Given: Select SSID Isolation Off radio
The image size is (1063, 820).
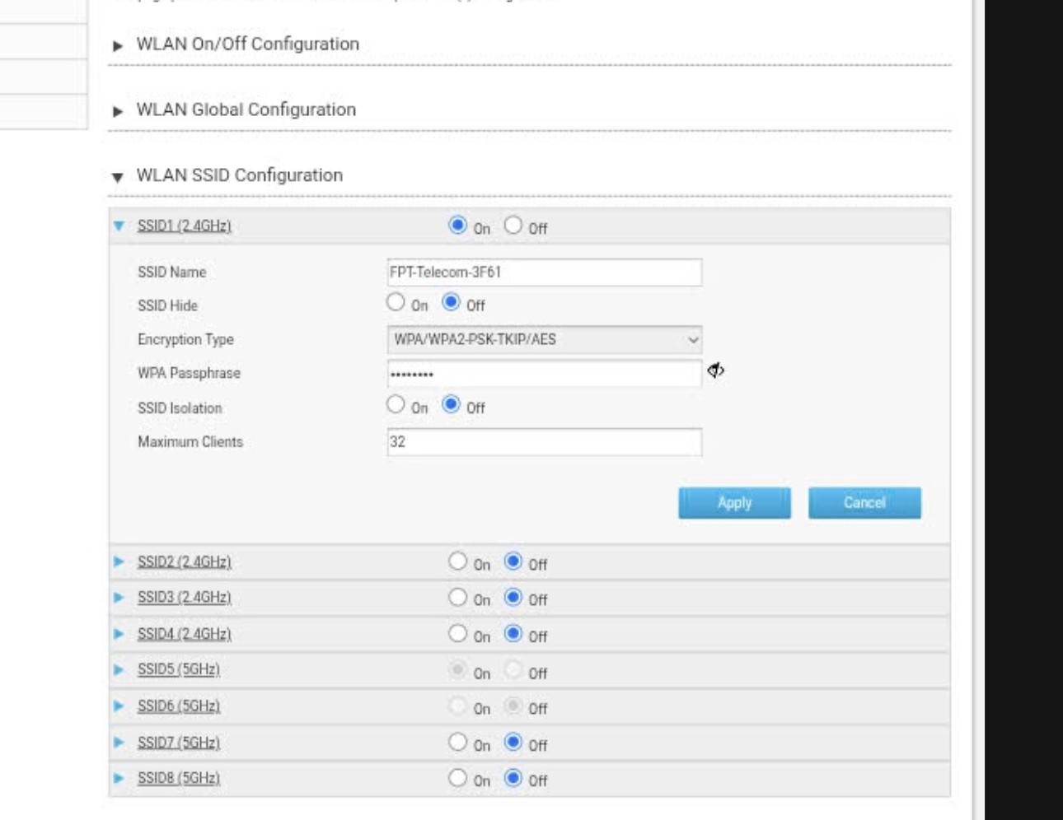Looking at the screenshot, I should [451, 404].
